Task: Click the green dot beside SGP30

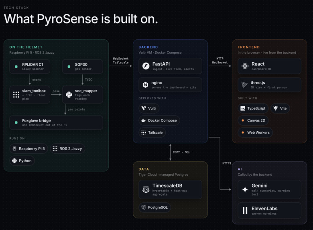Action: tap(69, 67)
